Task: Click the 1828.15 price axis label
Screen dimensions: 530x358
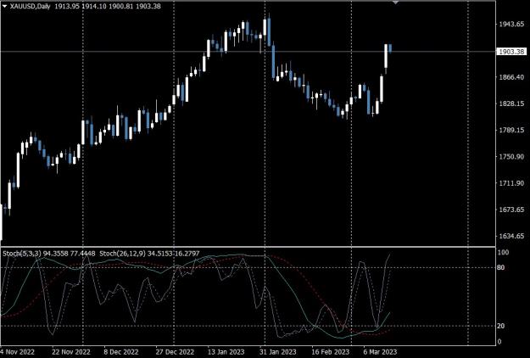Action: pyautogui.click(x=511, y=103)
